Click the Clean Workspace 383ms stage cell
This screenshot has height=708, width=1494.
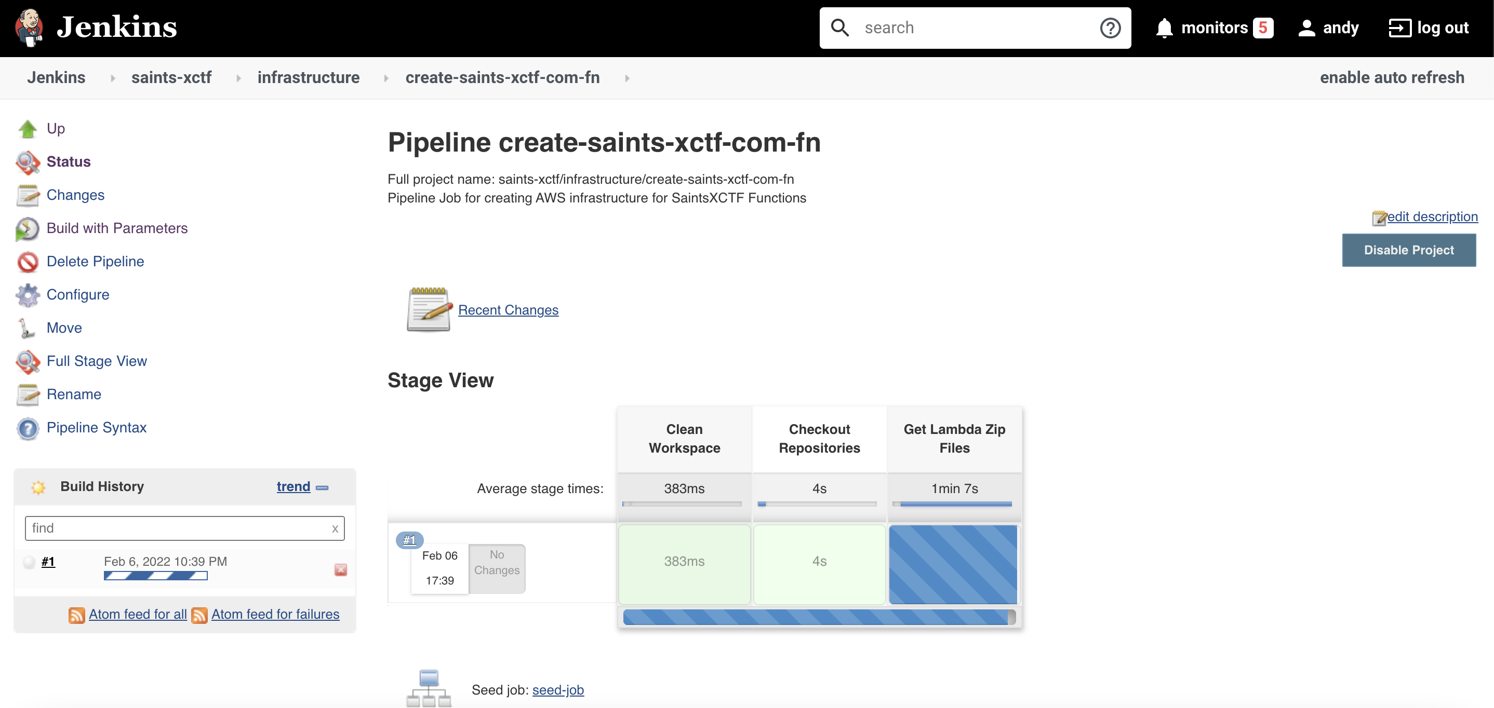tap(684, 564)
